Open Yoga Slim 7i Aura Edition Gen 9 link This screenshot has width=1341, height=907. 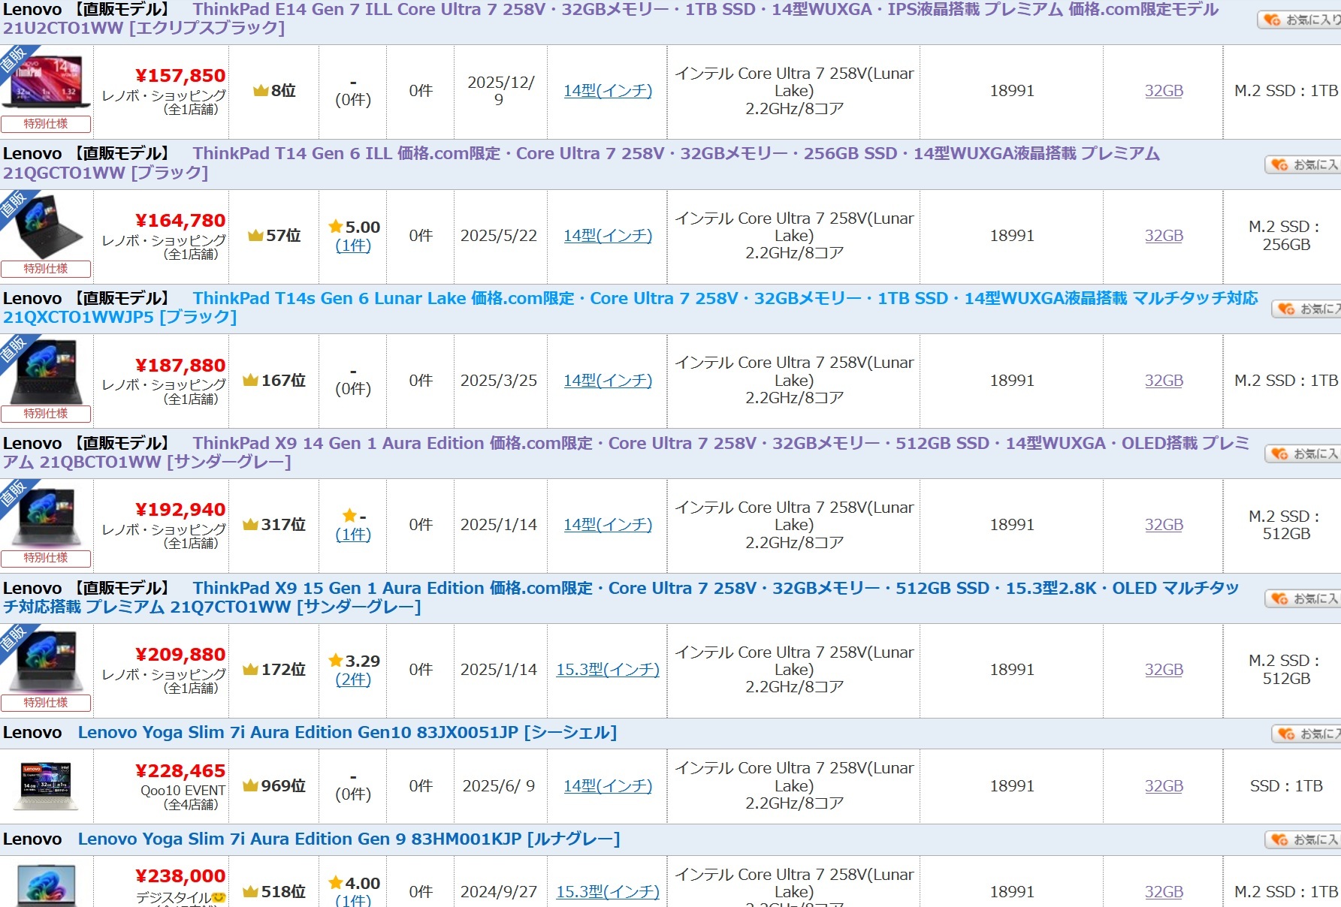point(349,839)
